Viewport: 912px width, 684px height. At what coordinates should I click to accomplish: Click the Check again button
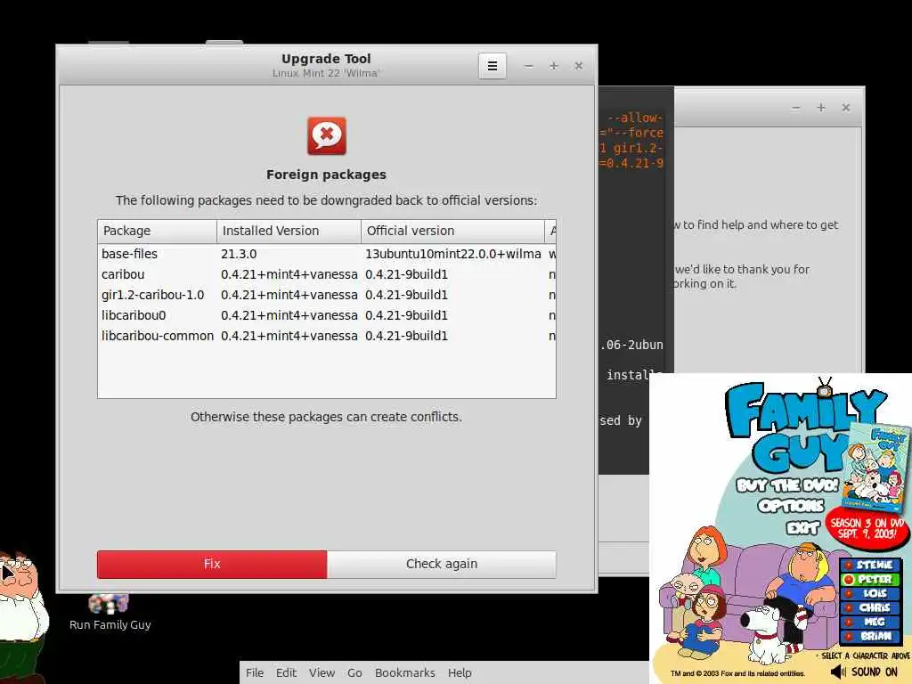(442, 564)
